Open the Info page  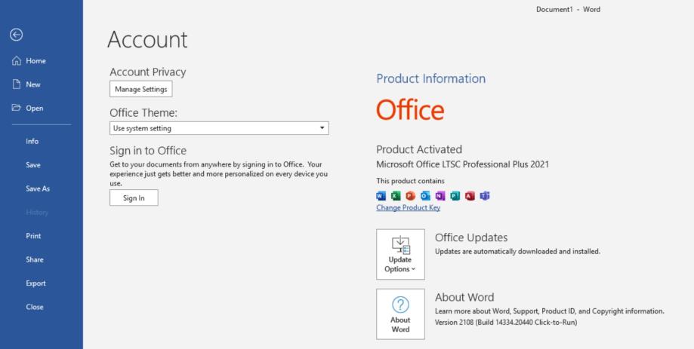[32, 142]
